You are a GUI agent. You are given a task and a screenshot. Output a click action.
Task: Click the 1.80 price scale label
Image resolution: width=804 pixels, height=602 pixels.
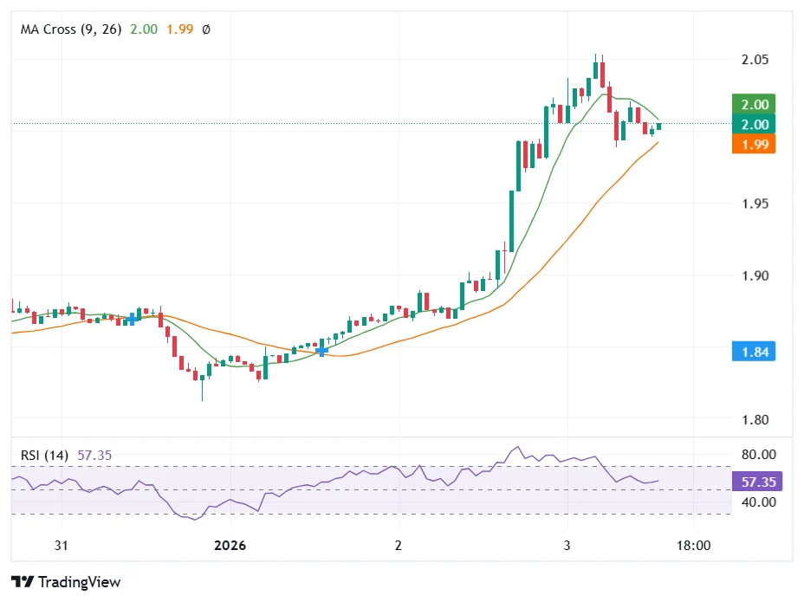pos(754,420)
